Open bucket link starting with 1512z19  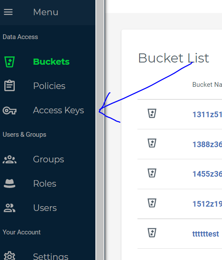point(207,204)
